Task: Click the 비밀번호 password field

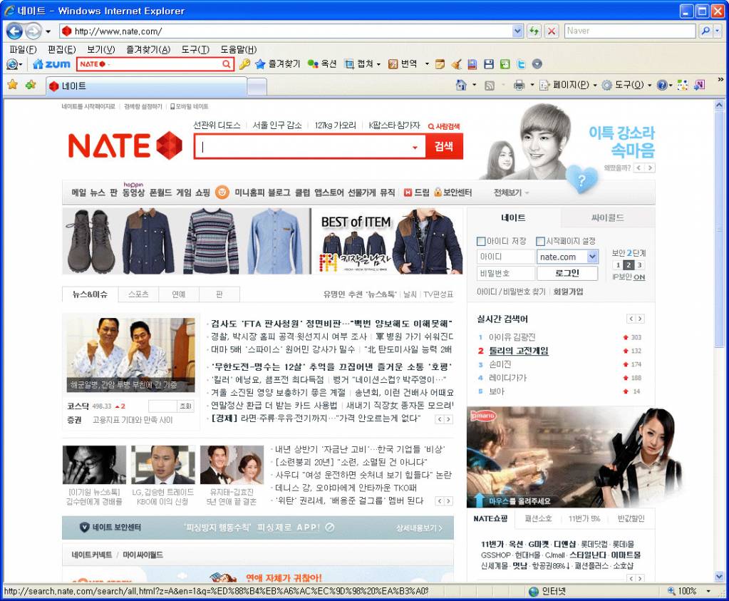Action: pos(506,273)
